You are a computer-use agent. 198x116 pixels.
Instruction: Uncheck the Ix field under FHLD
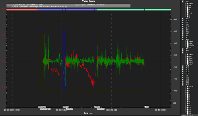(187, 15)
